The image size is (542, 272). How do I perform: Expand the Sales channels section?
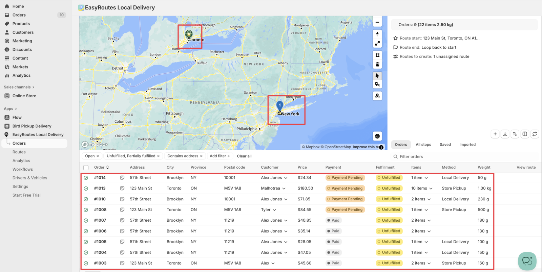(19, 87)
